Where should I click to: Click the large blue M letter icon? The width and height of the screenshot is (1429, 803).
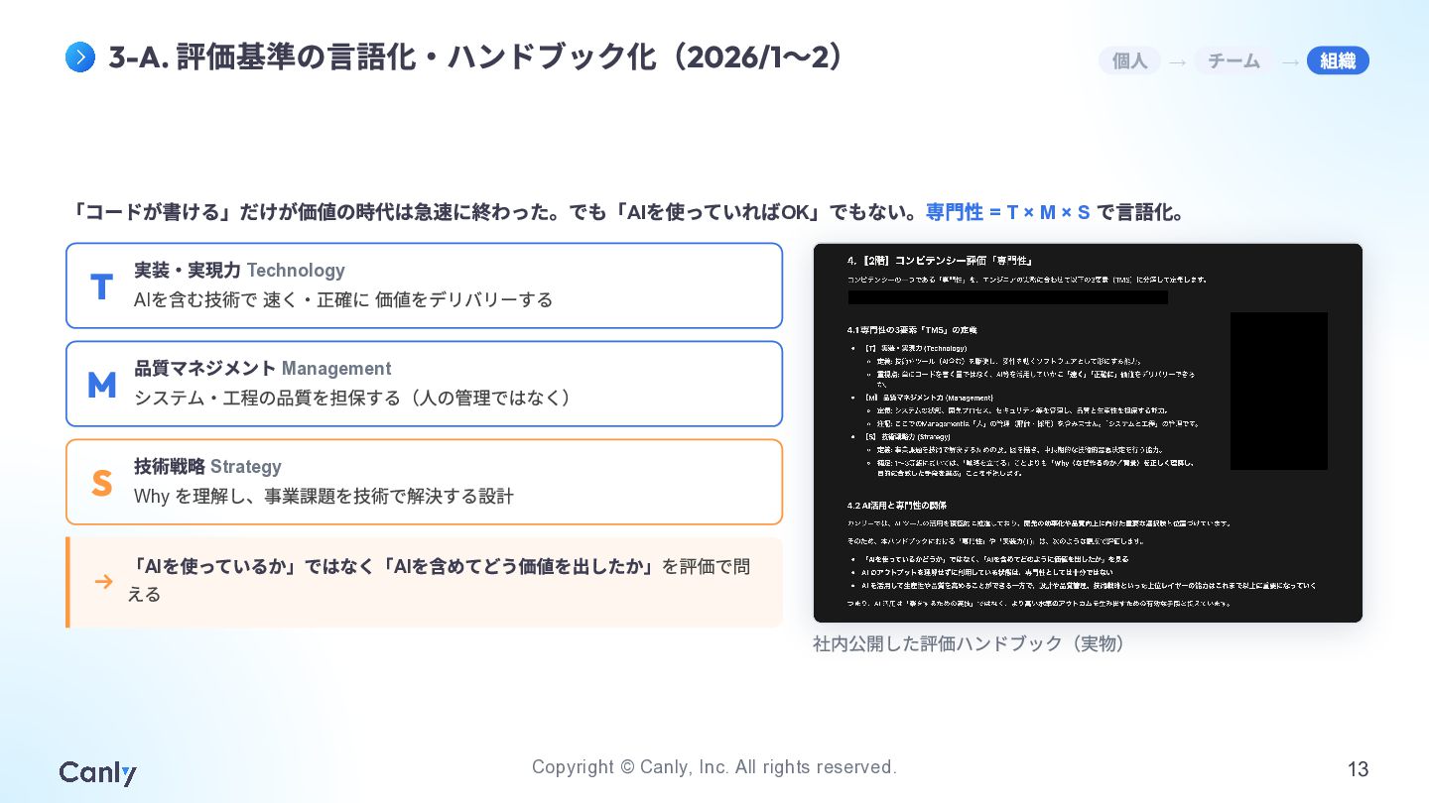(101, 385)
